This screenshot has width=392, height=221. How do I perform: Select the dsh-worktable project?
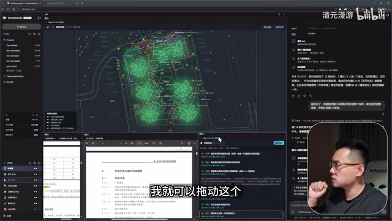[13, 50]
